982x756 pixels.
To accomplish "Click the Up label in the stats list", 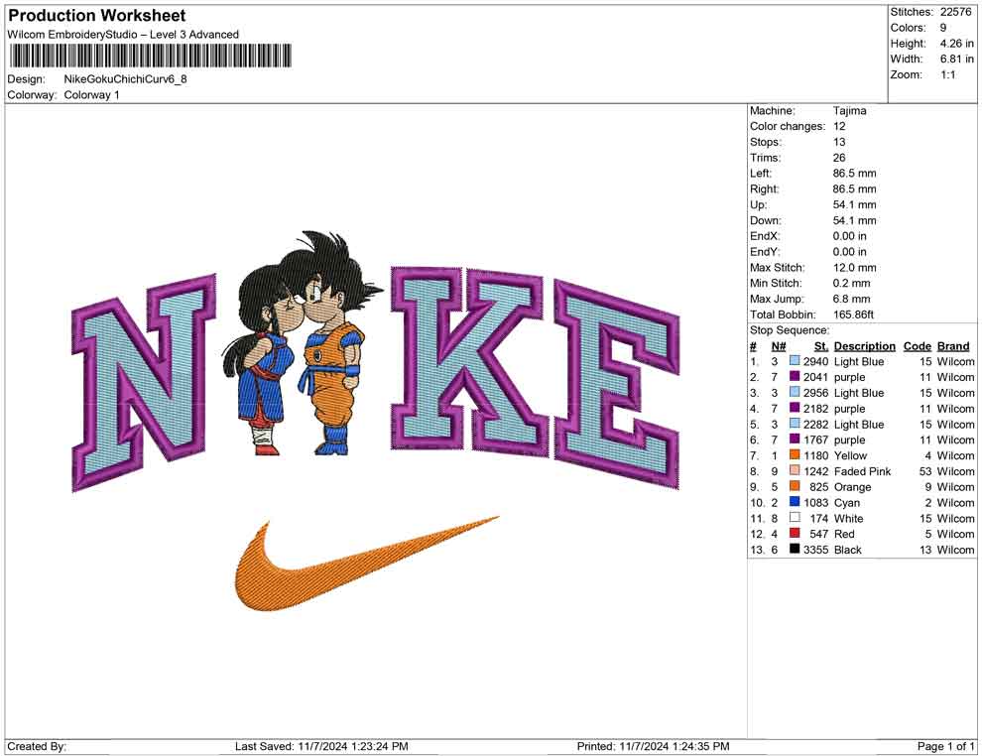I will coord(758,204).
